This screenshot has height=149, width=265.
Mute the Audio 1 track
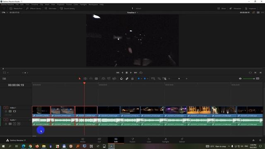point(19,124)
